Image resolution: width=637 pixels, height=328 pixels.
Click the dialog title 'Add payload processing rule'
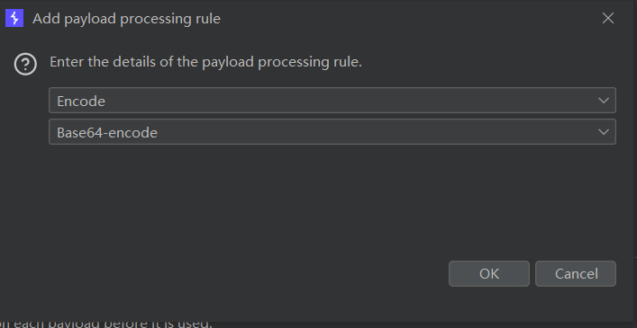coord(126,19)
